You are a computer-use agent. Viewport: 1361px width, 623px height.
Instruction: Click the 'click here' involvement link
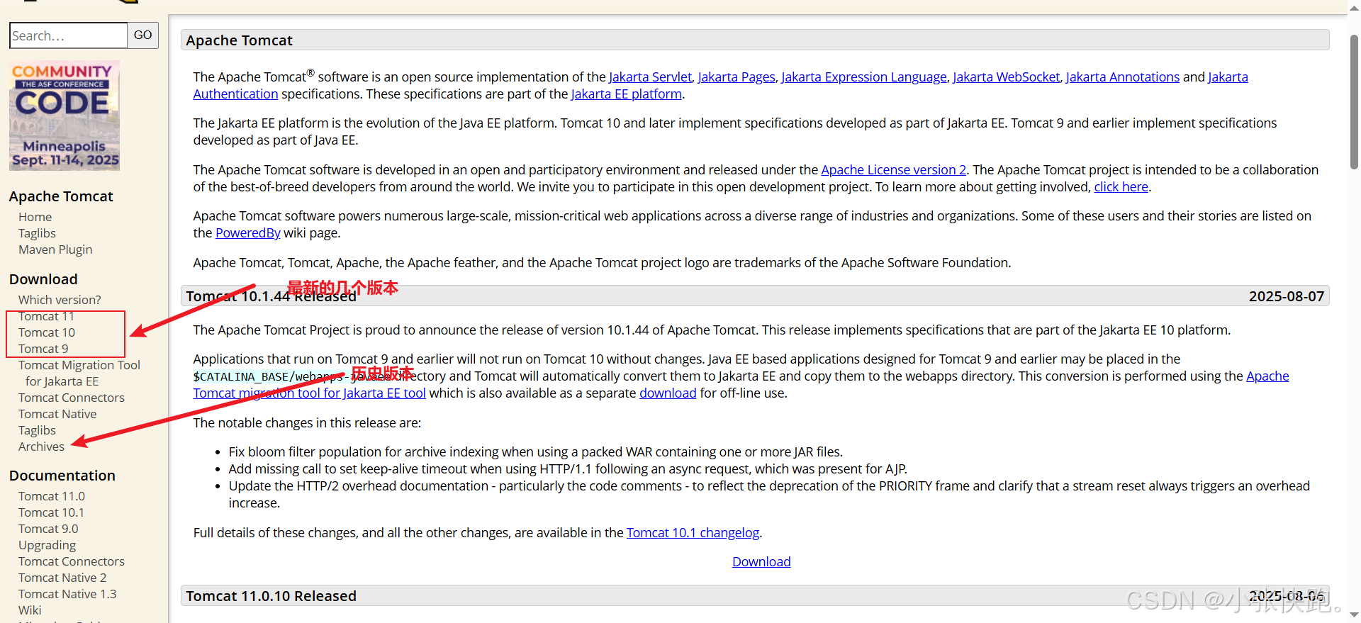click(x=1121, y=187)
